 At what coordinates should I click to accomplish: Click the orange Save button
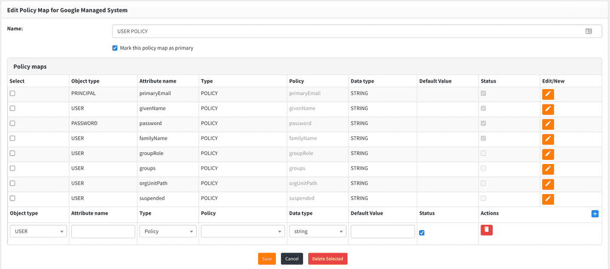(x=266, y=259)
